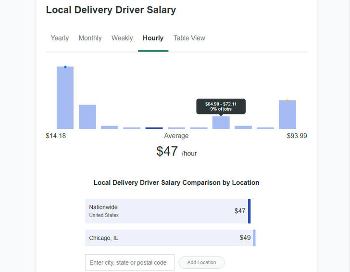Screen dimensions: 350x272
Task: Switch to the Yearly salary tab
Action: coord(60,38)
